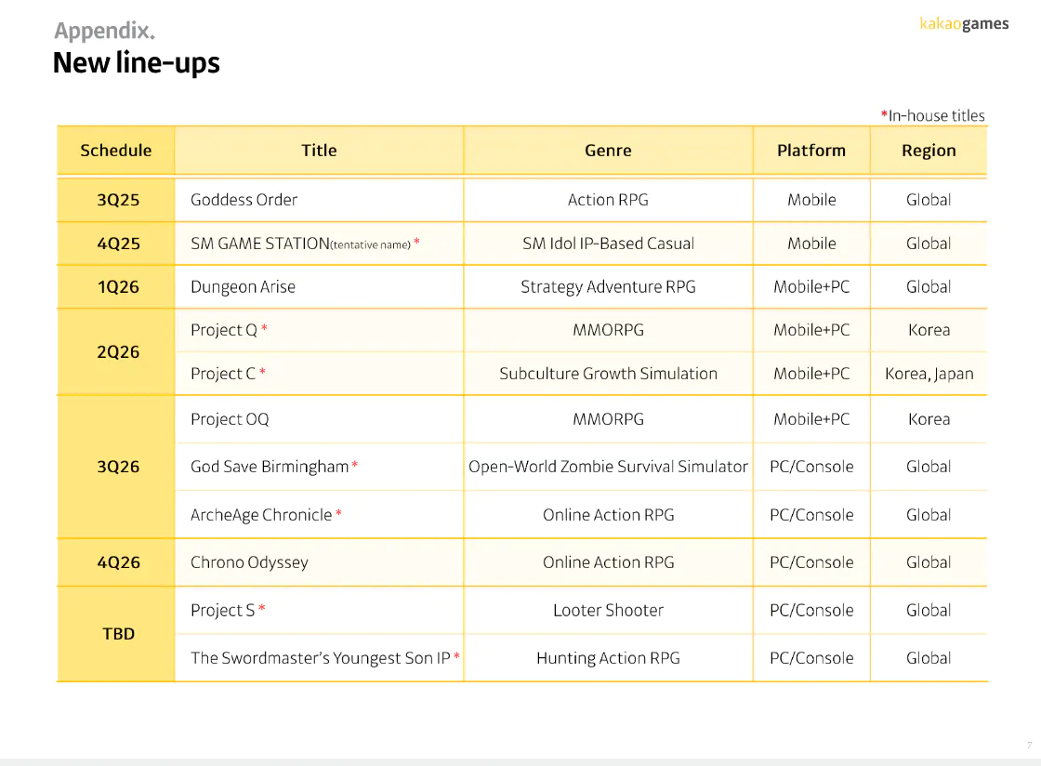The image size is (1041, 766).
Task: Click the 'SM Idol IP-Based Casual' genre
Action: coord(608,244)
